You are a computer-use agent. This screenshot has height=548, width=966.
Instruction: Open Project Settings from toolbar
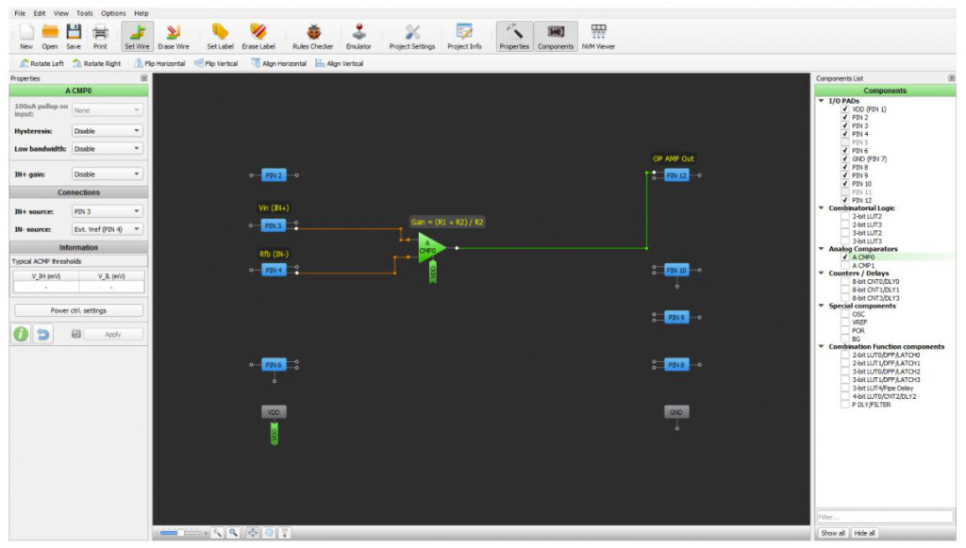tap(412, 36)
